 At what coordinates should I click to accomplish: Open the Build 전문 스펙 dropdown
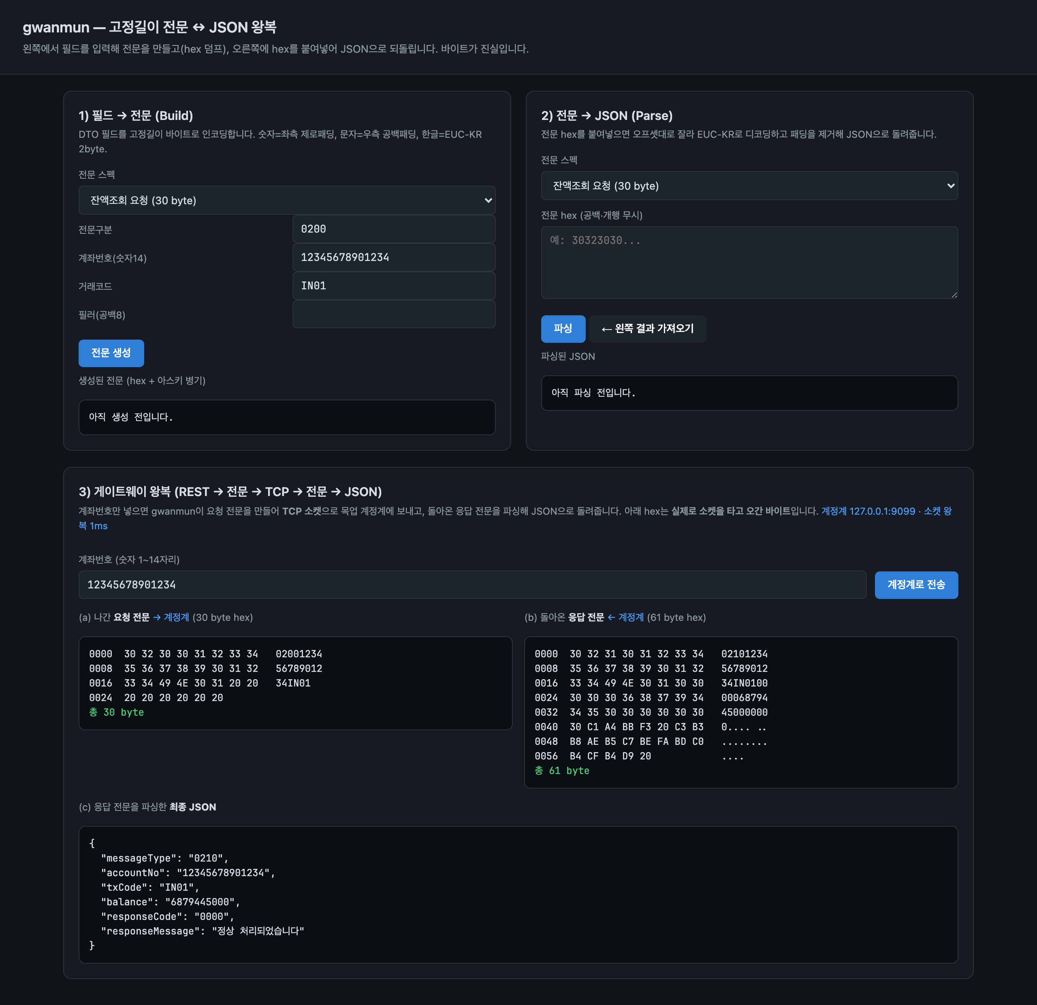pos(287,200)
